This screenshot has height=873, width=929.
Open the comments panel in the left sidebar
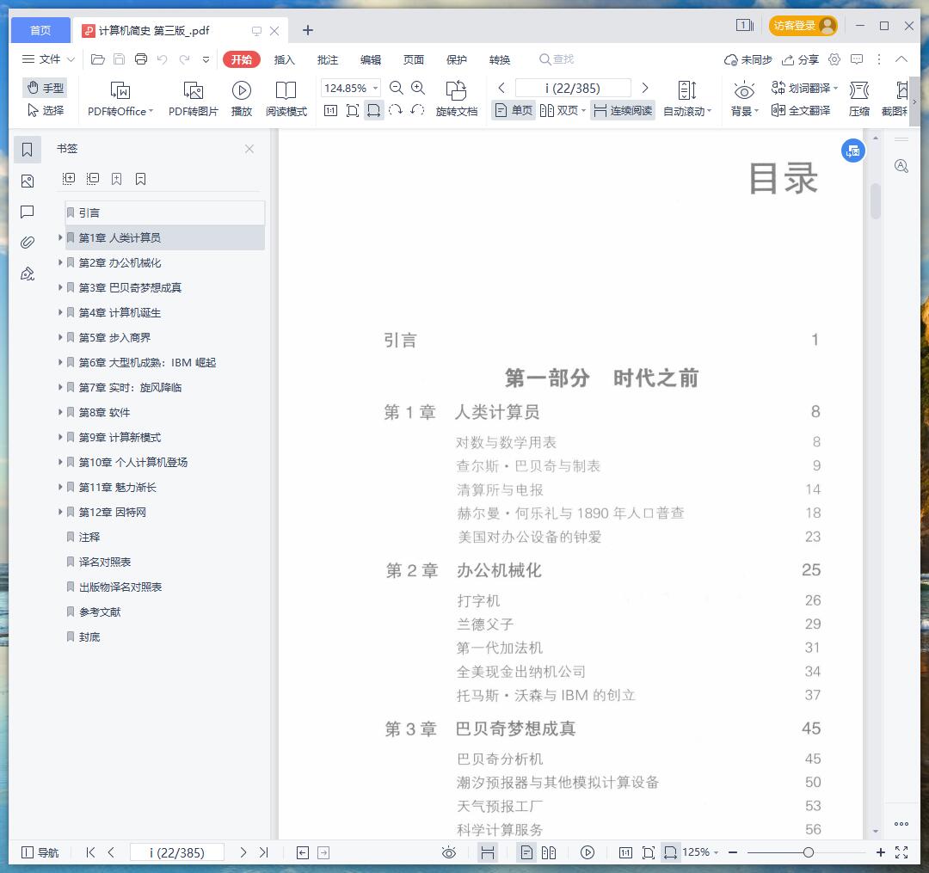click(28, 212)
